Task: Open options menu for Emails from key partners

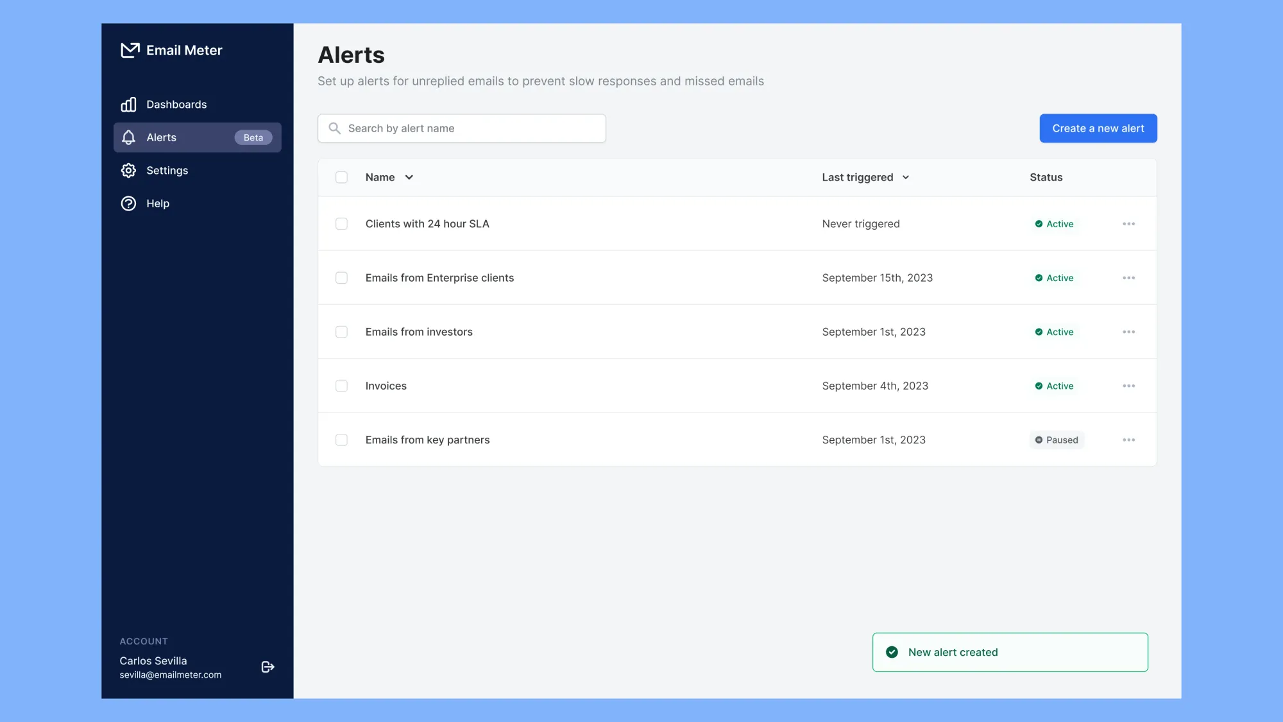Action: pyautogui.click(x=1129, y=440)
